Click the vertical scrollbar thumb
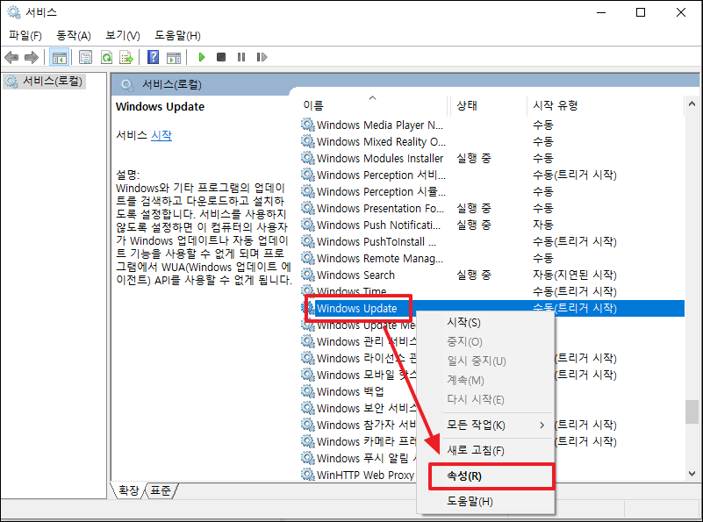The image size is (703, 522). 692,411
